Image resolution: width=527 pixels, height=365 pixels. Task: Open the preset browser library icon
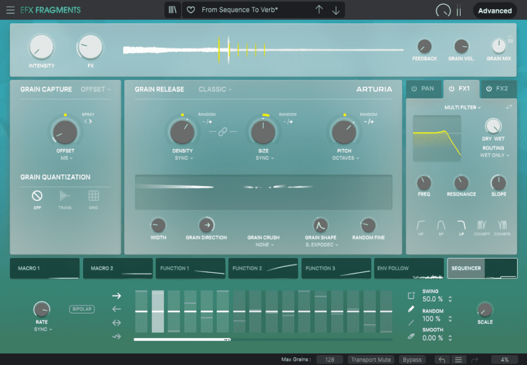tap(172, 10)
